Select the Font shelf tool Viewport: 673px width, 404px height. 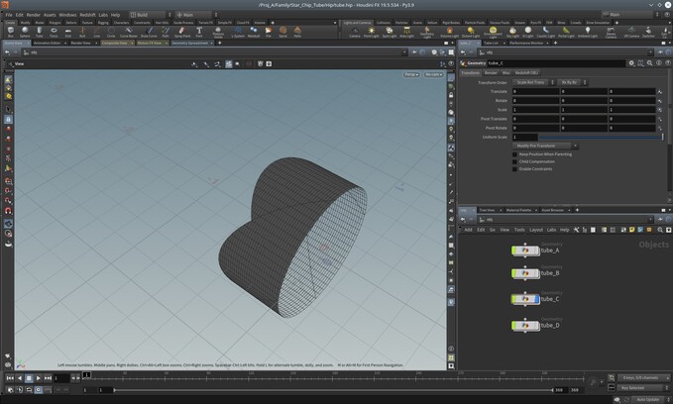[x=198, y=32]
